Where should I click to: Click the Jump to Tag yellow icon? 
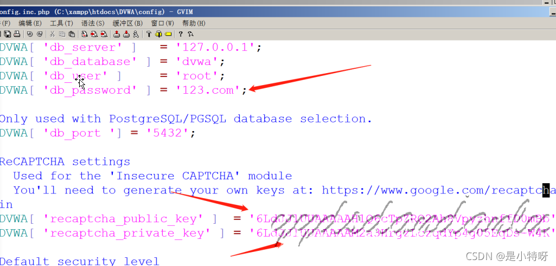pos(168,34)
